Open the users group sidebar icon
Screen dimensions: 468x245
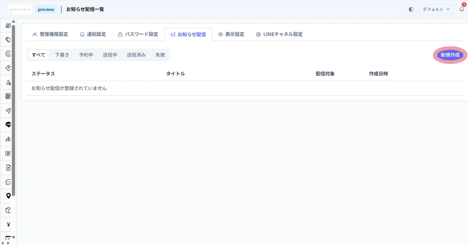(8, 25)
